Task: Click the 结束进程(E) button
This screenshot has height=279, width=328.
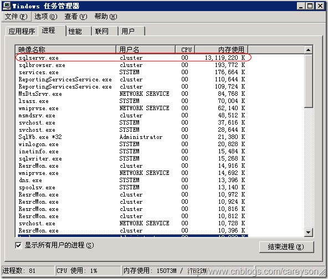Action: [286, 247]
